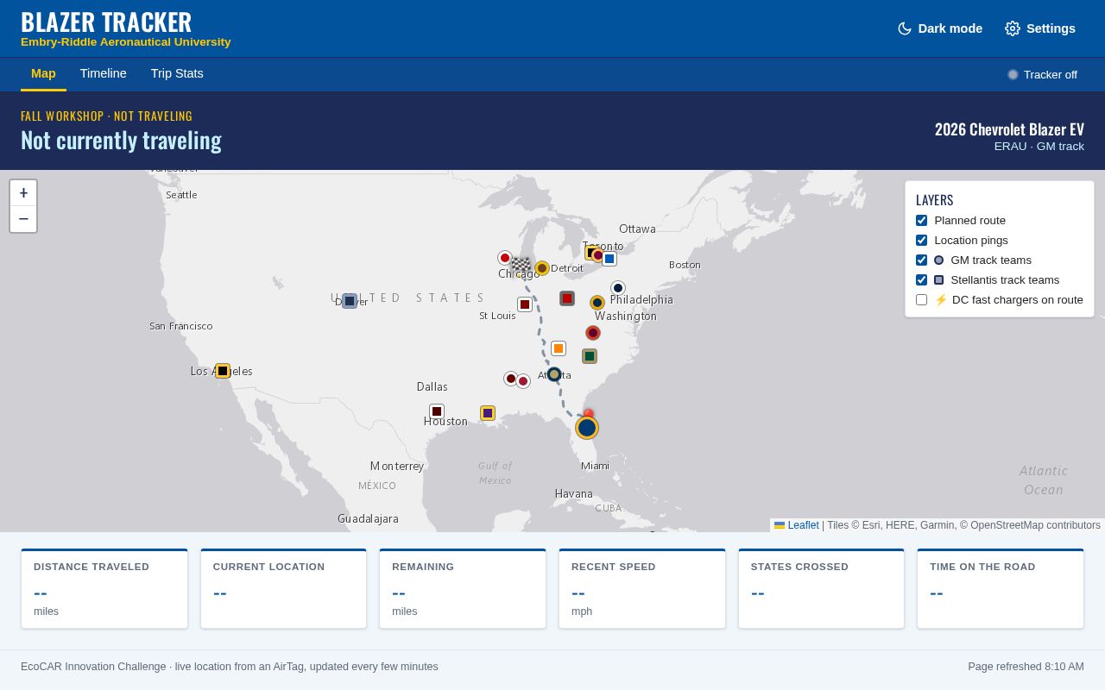Screen dimensions: 1105x690
Task: Switch to the Trip Stats tab
Action: (x=177, y=73)
